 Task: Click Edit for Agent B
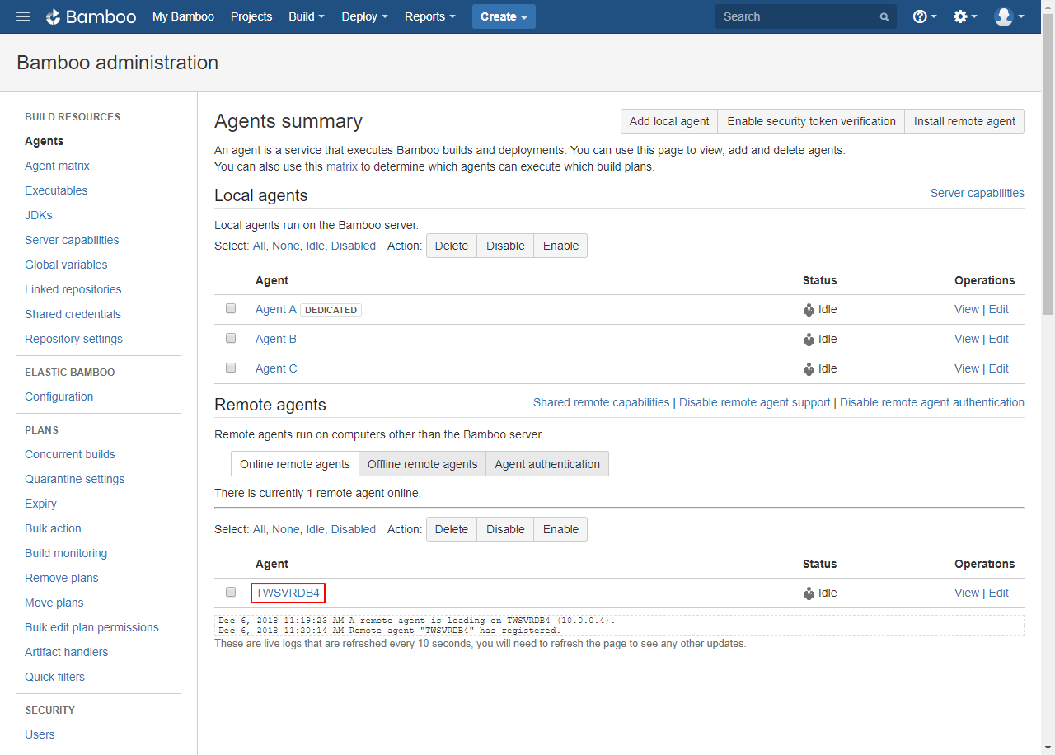click(x=999, y=339)
